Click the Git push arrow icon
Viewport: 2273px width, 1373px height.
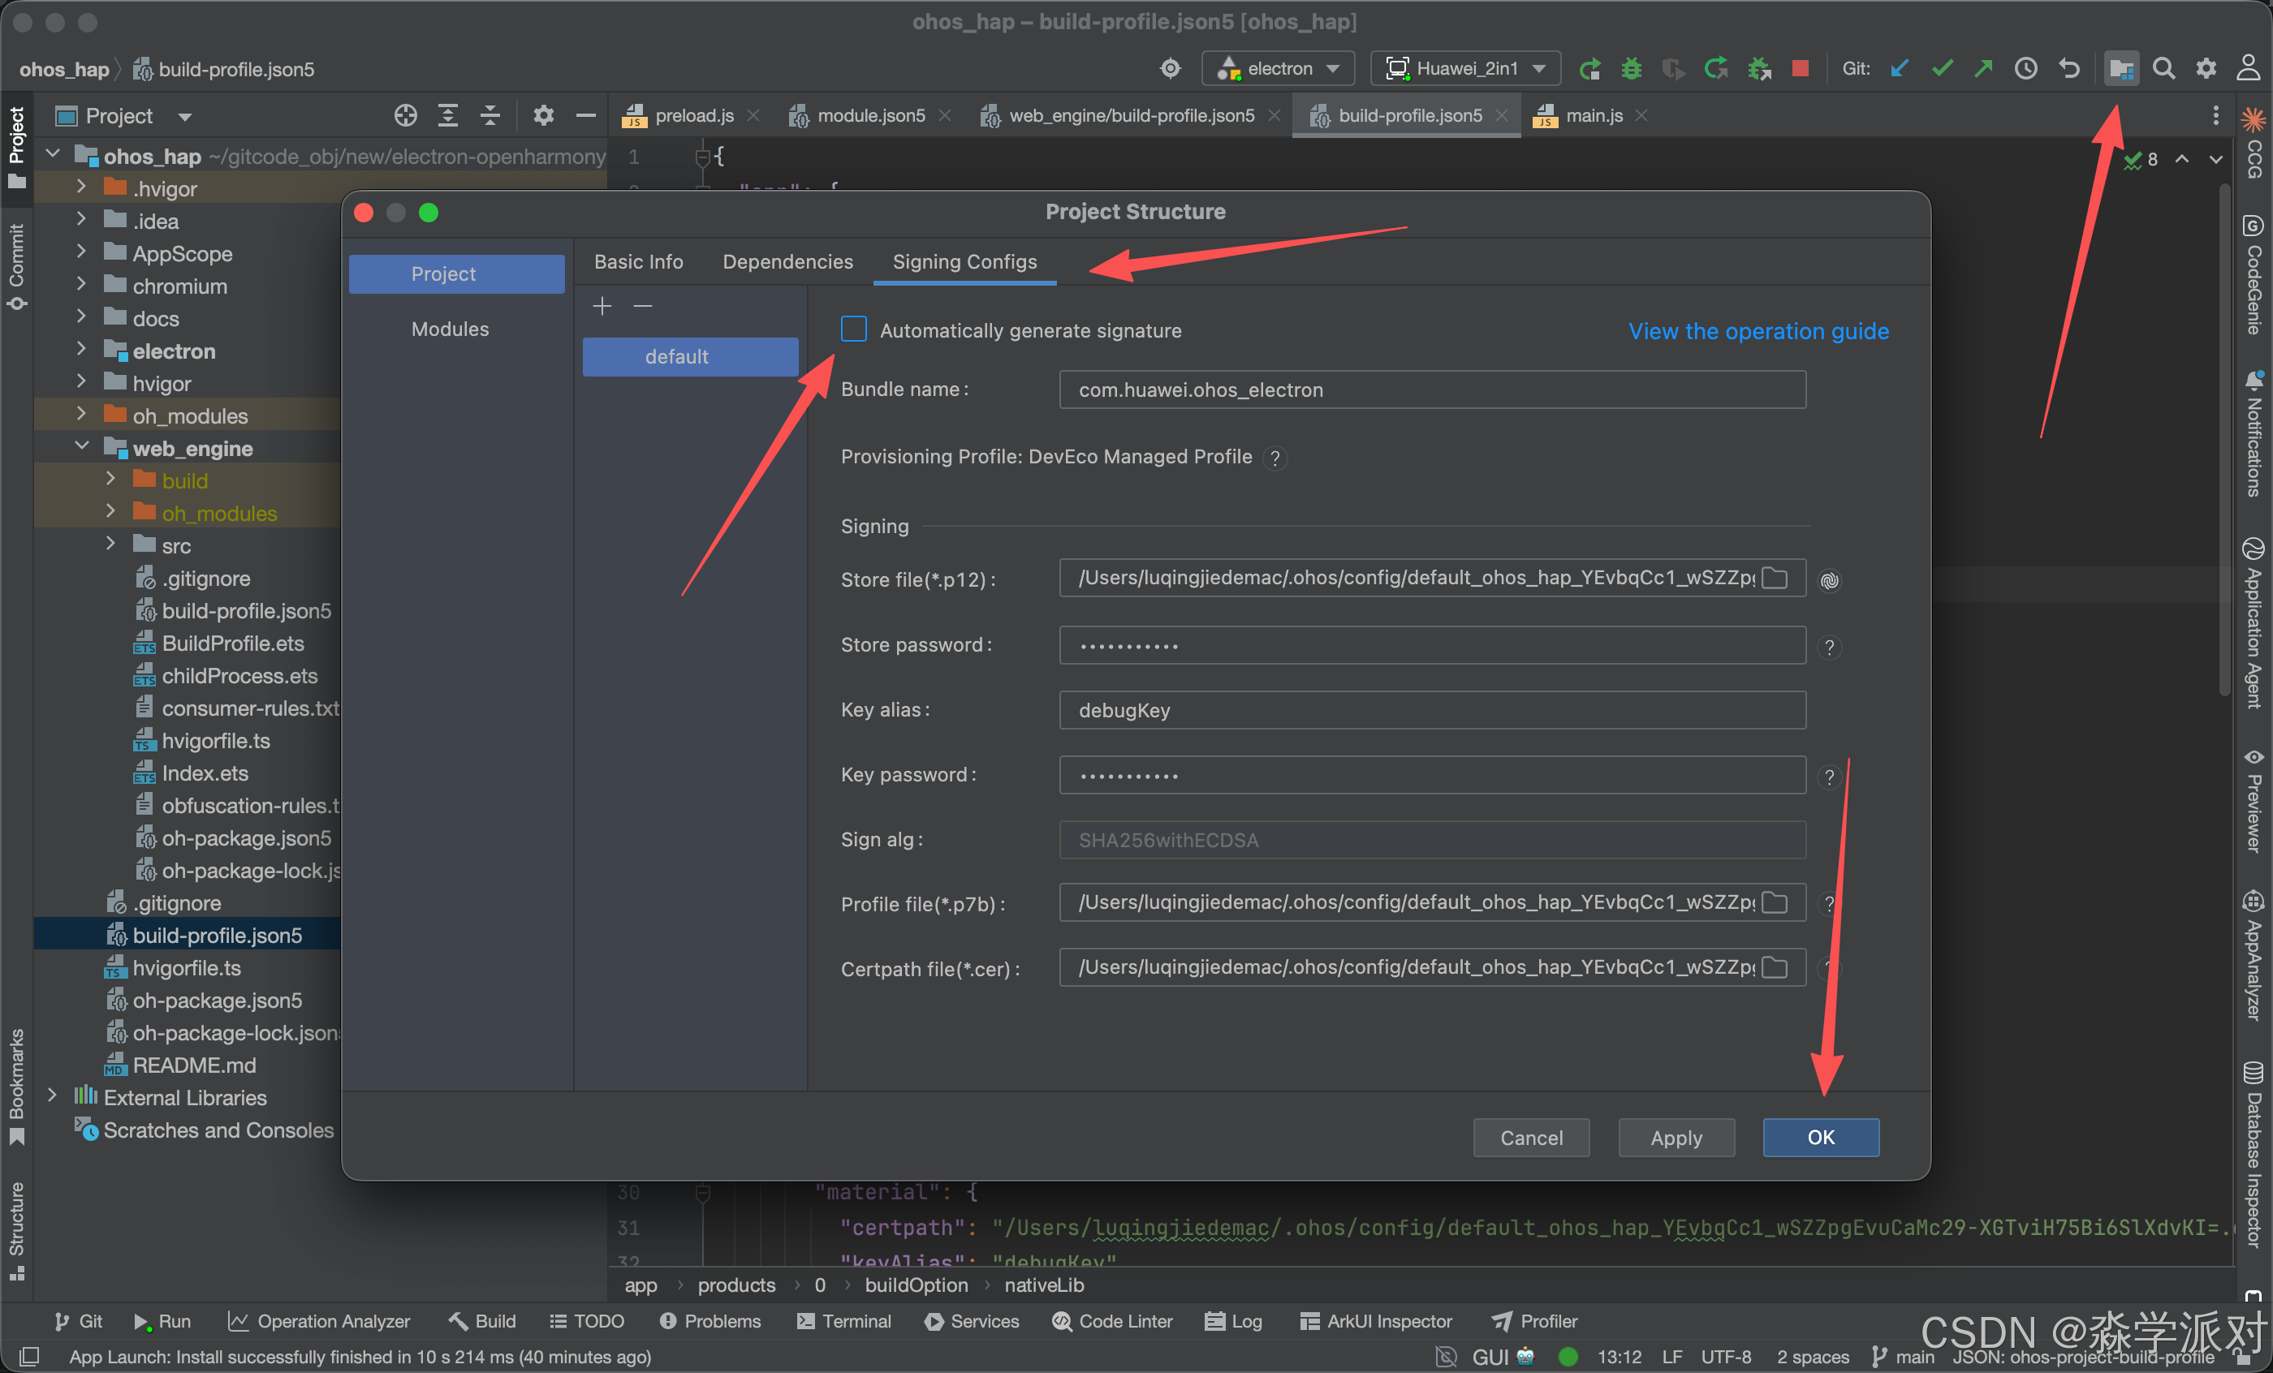(x=1982, y=68)
